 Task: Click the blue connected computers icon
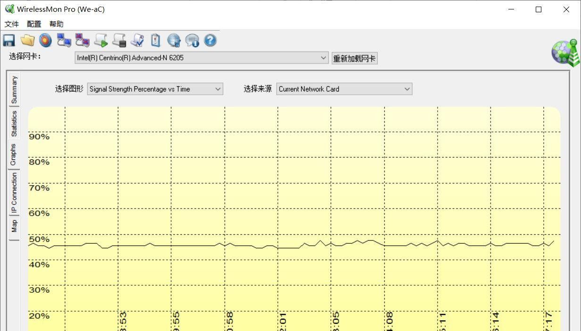coord(64,41)
